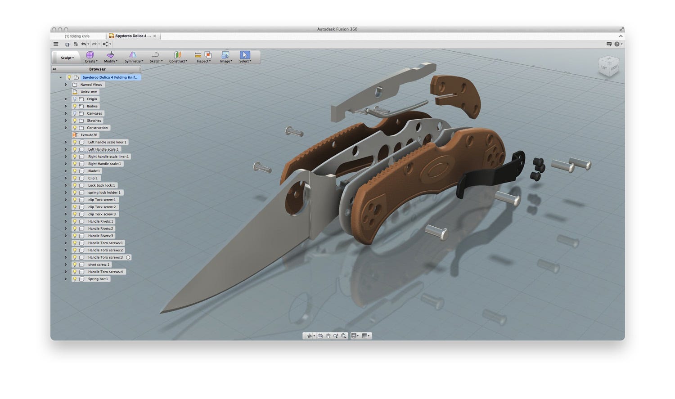
Task: Select the Pan hand tool
Action: pyautogui.click(x=328, y=336)
